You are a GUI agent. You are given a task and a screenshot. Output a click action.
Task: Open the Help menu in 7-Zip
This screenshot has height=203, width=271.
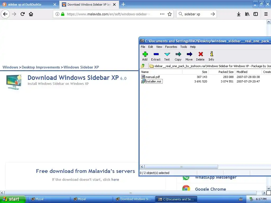193,47
